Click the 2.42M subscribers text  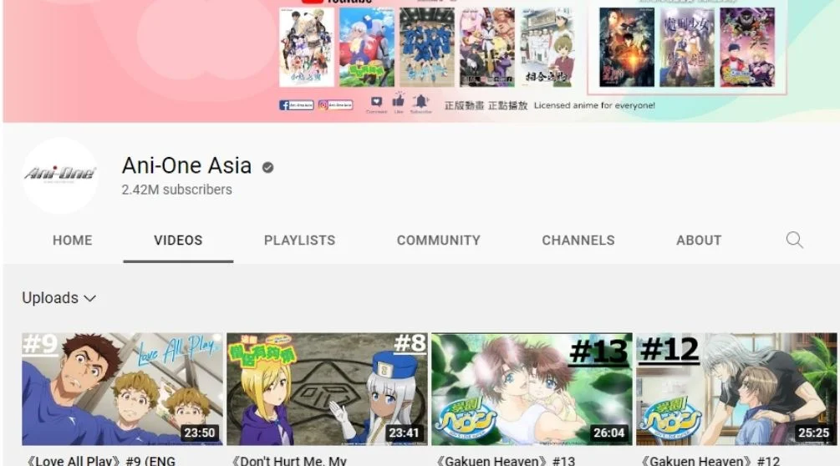pos(177,190)
